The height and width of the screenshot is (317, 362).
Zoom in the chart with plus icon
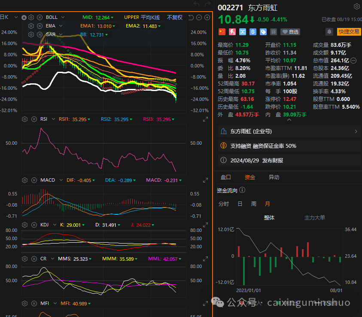point(207,17)
